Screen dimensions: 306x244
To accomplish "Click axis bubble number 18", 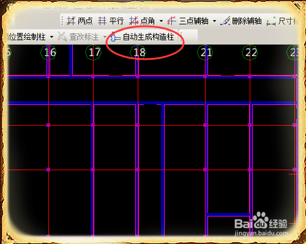I will click(138, 52).
